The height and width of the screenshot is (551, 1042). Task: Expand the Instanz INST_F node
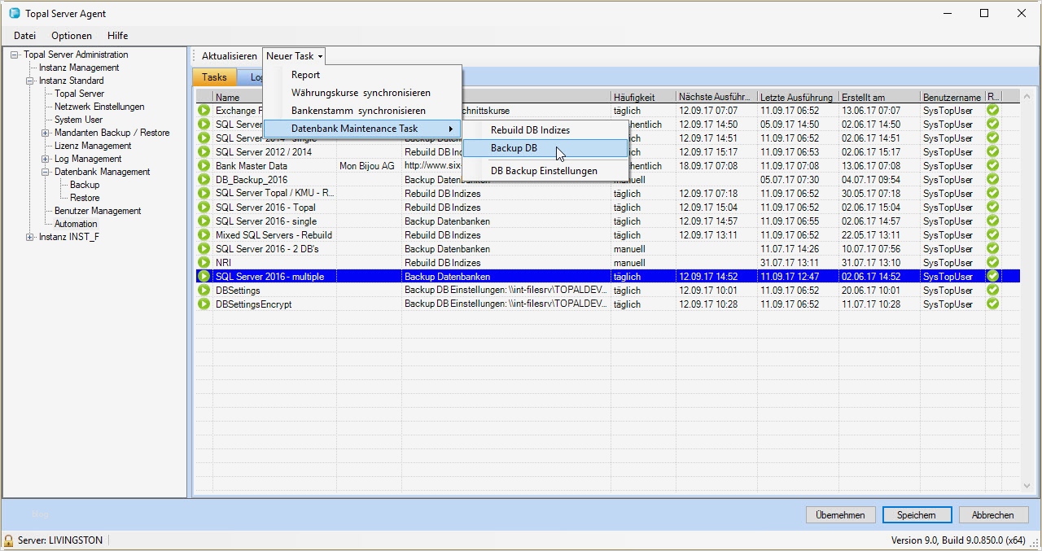[30, 237]
